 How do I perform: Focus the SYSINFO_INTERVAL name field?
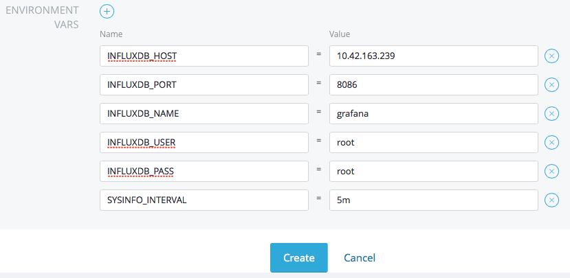pyautogui.click(x=204, y=200)
